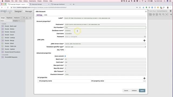Click the Cancel button
The width and height of the screenshot is (173, 97).
coord(126,91)
